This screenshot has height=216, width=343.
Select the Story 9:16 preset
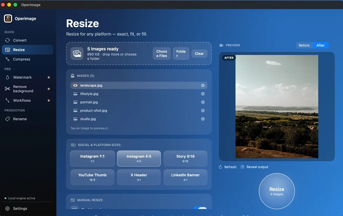point(185,159)
